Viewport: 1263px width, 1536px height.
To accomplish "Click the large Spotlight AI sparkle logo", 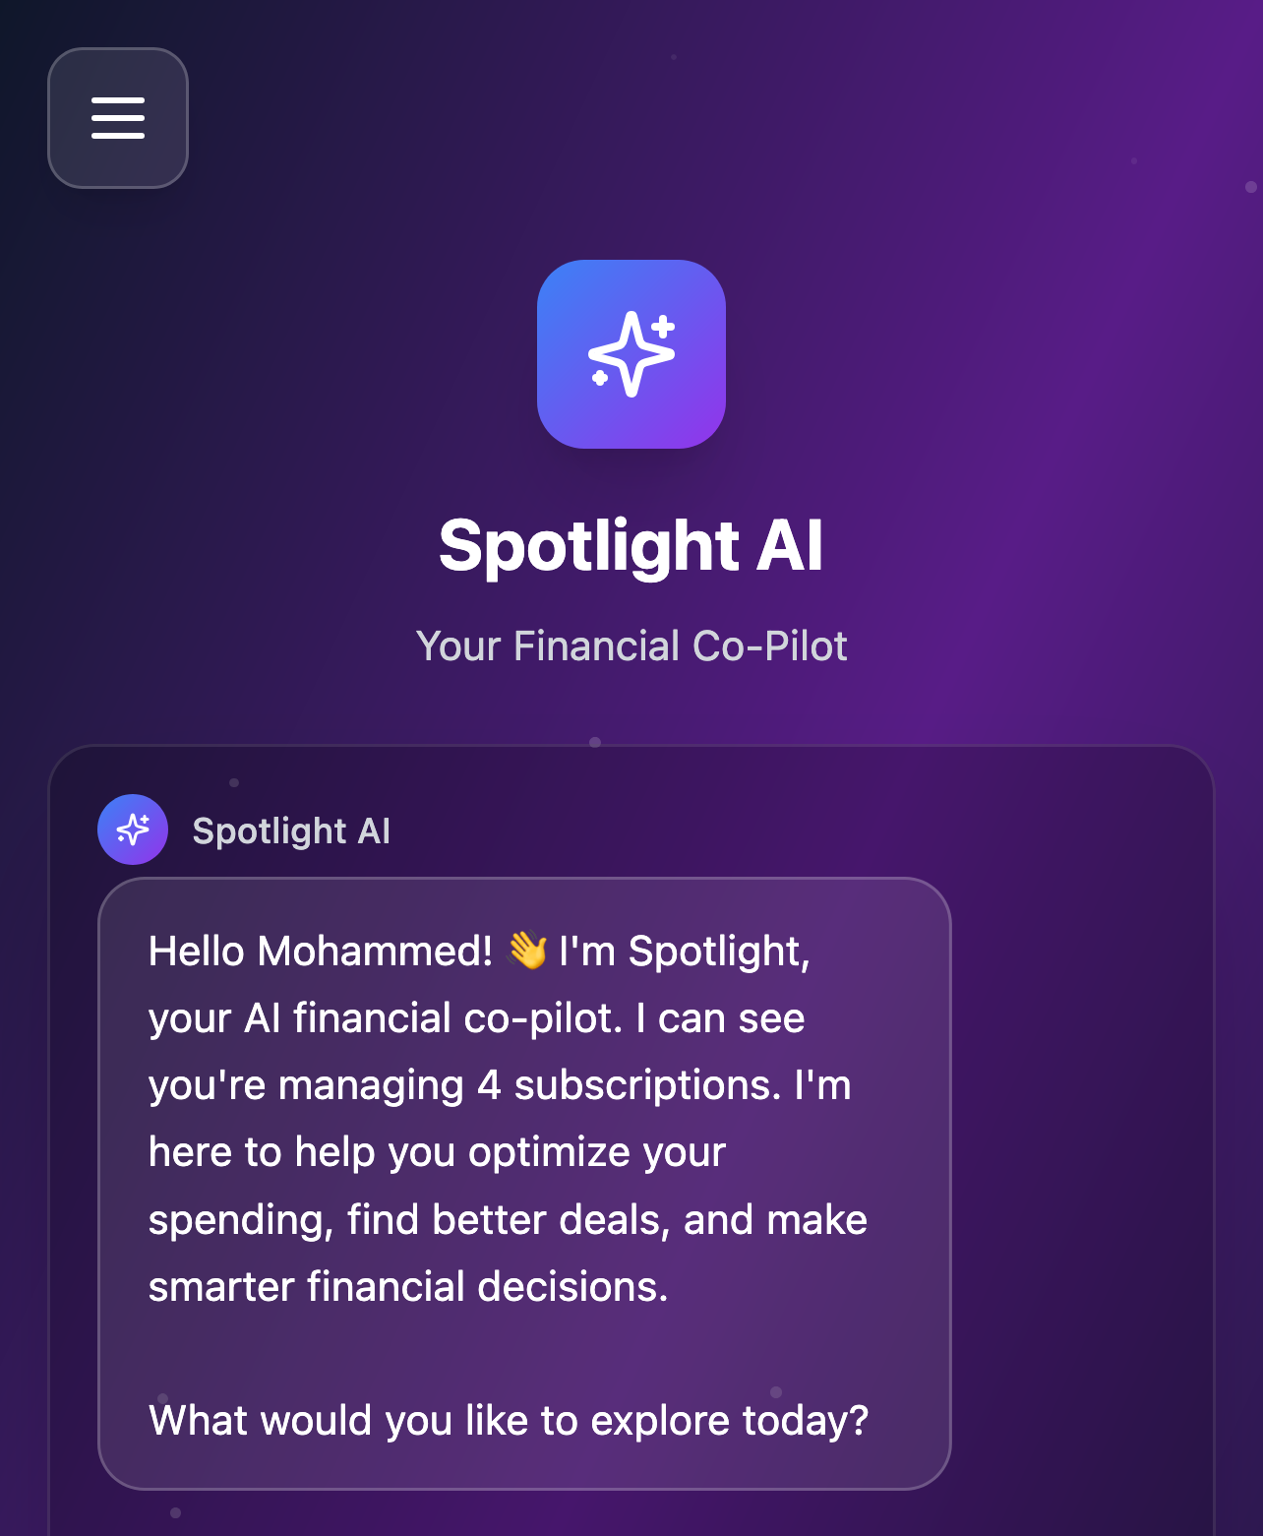I will 631,354.
